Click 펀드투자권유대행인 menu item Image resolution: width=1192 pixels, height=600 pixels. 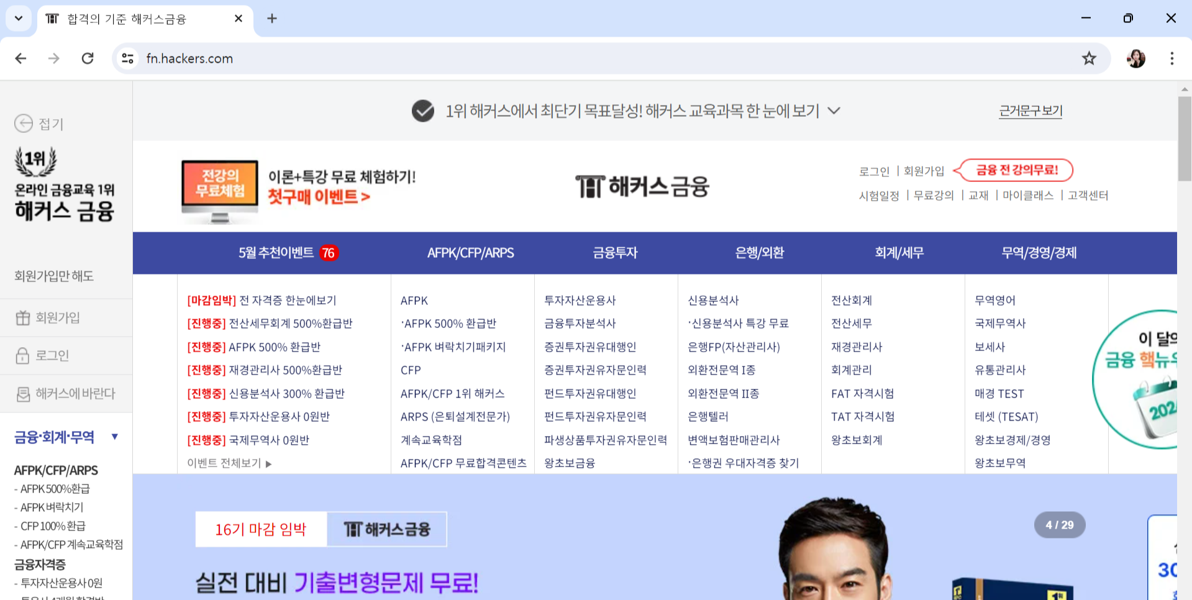[590, 394]
